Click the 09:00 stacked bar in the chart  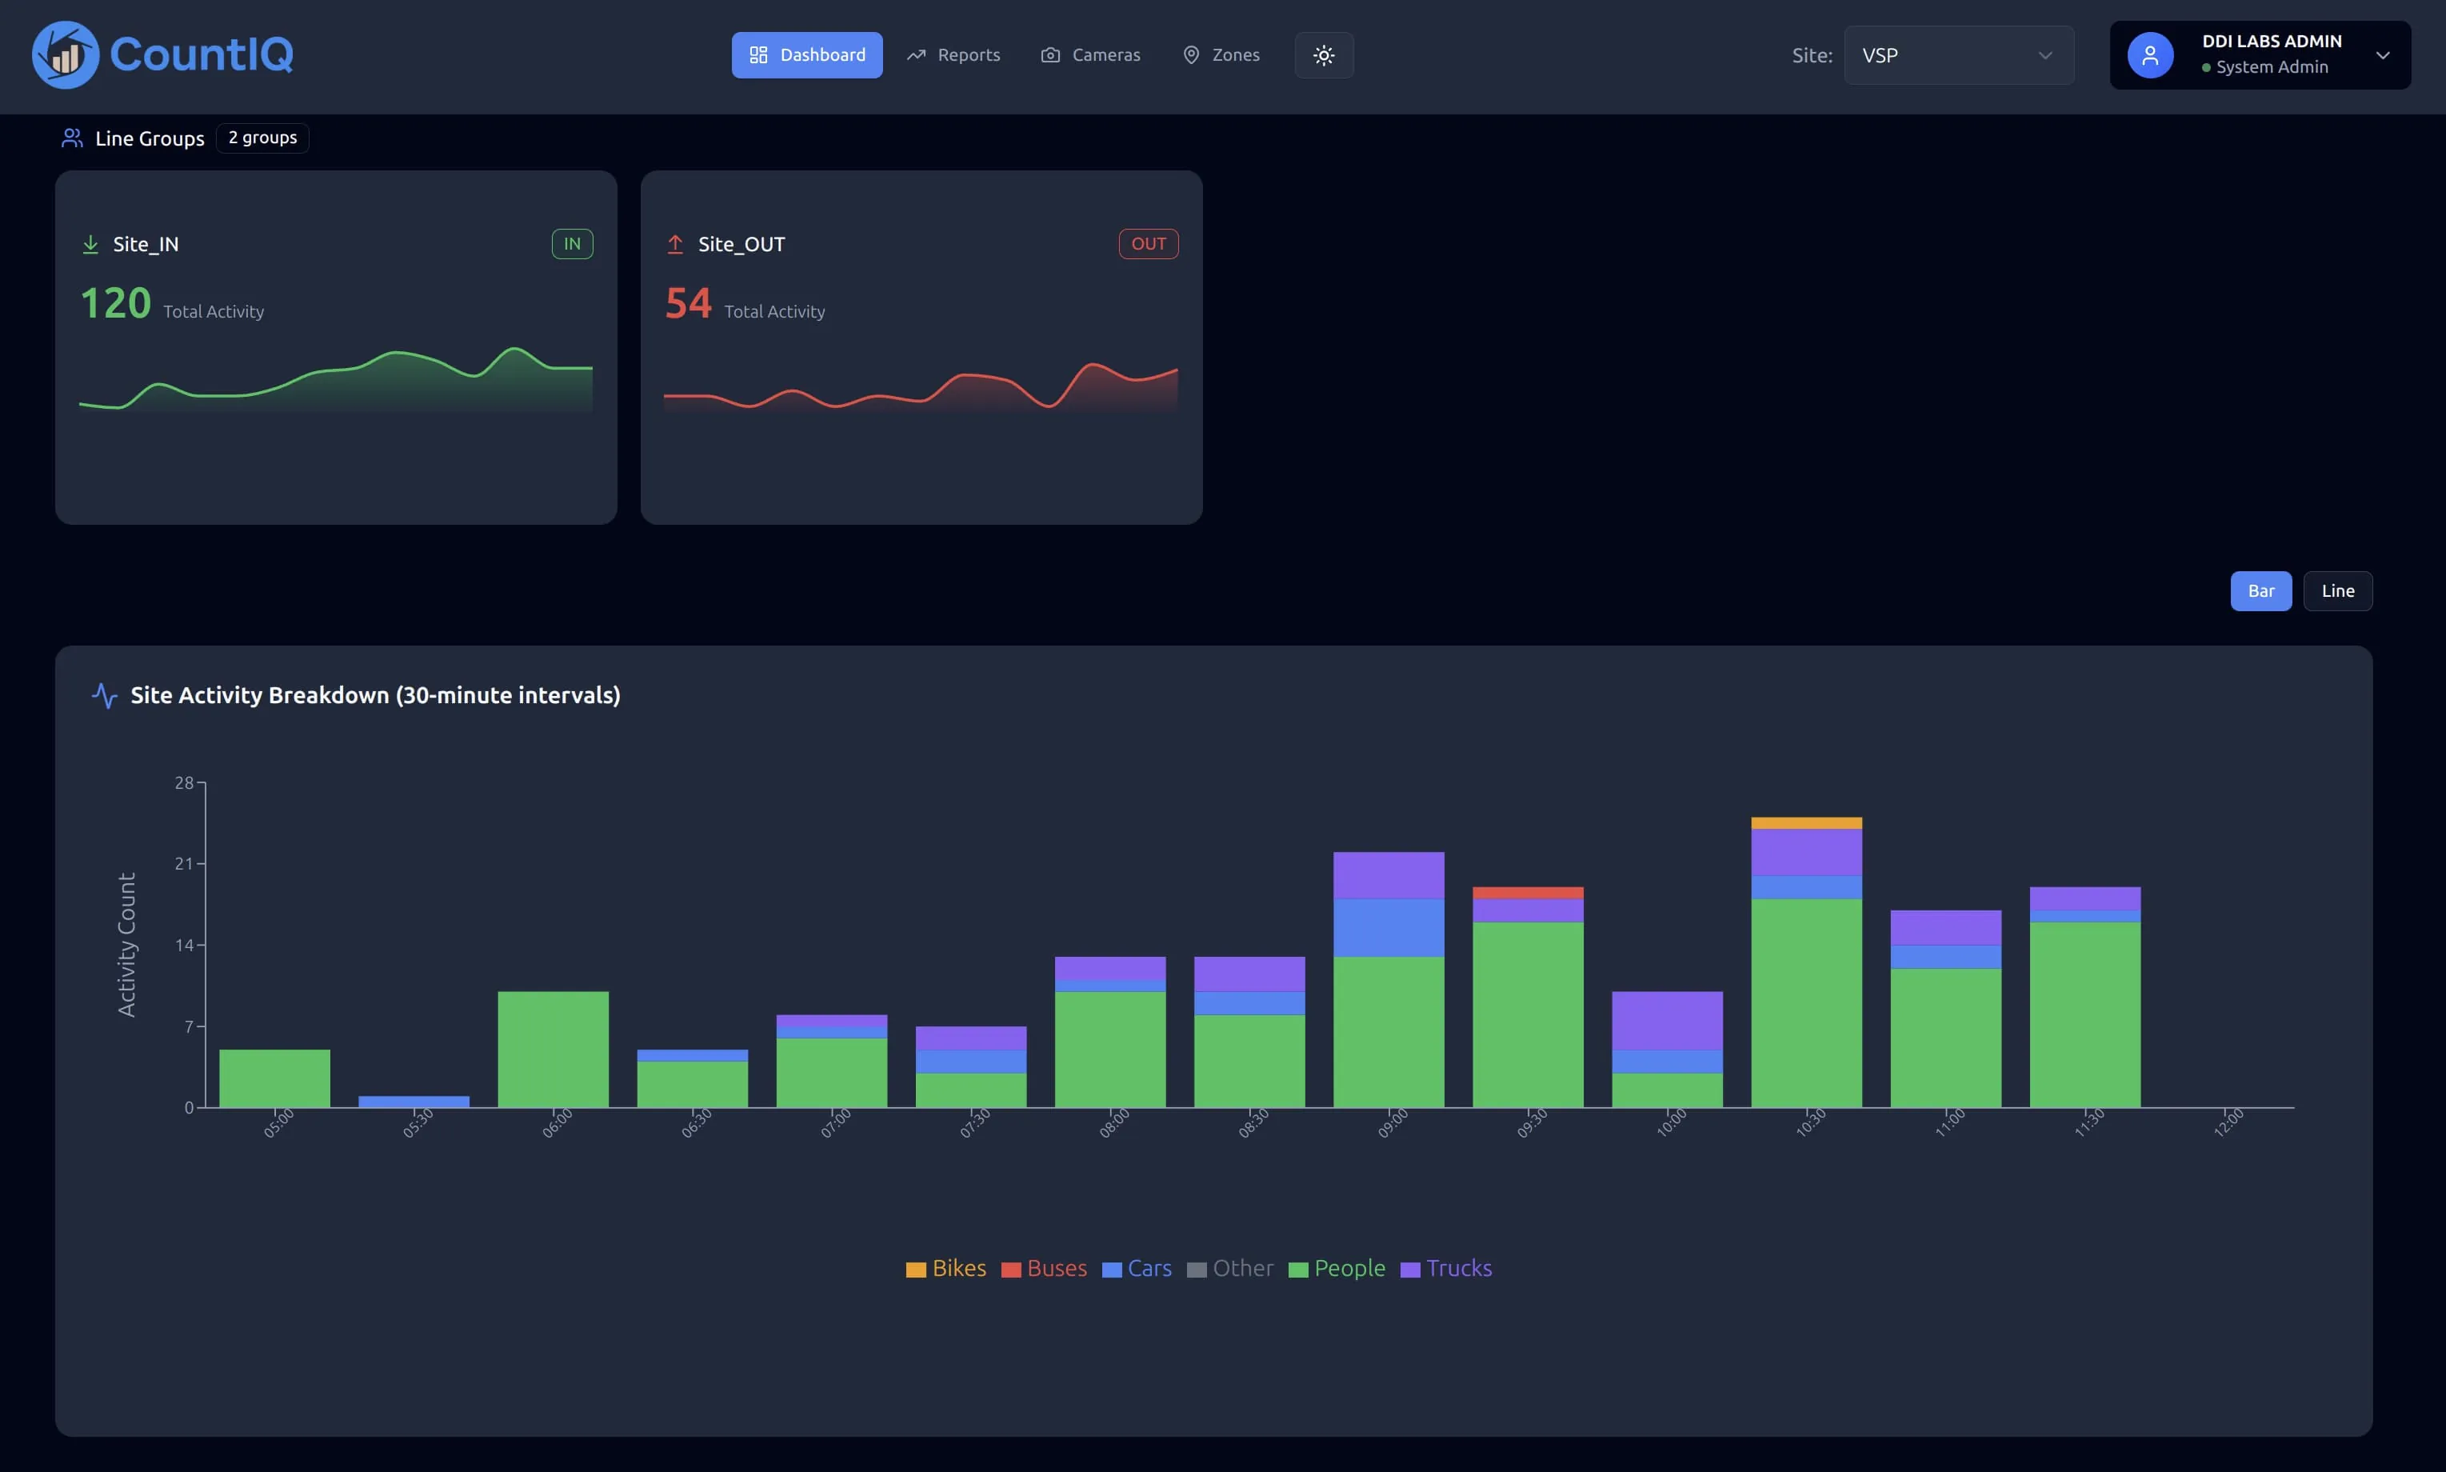pos(1388,982)
